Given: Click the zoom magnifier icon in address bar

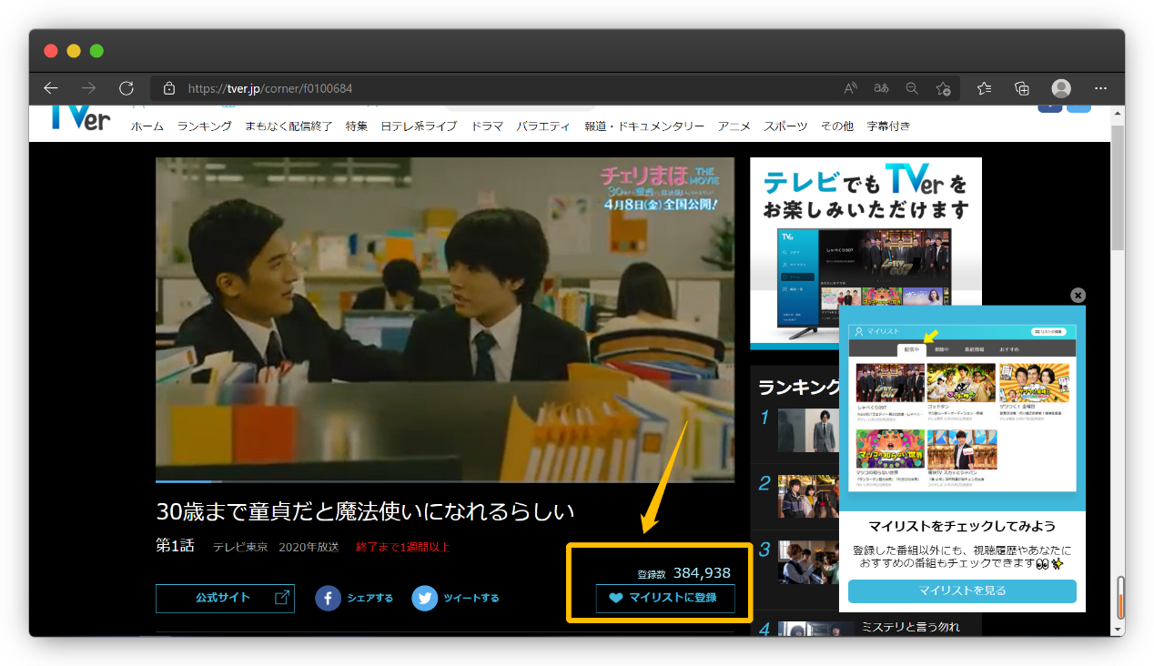Looking at the screenshot, I should (x=911, y=88).
